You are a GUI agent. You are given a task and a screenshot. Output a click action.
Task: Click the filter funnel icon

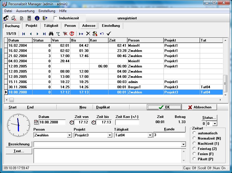coord(58,34)
